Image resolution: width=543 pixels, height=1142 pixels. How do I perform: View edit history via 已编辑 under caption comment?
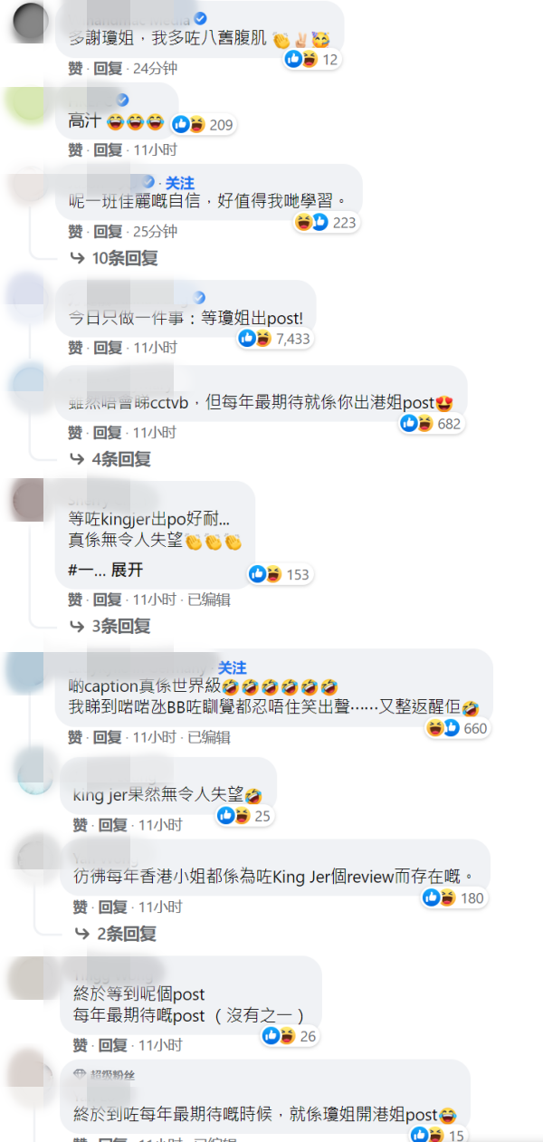point(209,737)
